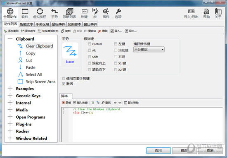Switch to the 加卸脚本 tab
Screen dimensions: 227x158
tap(74, 24)
